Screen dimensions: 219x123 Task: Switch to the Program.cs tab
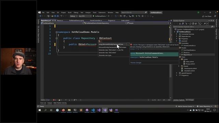[x=112, y=20]
